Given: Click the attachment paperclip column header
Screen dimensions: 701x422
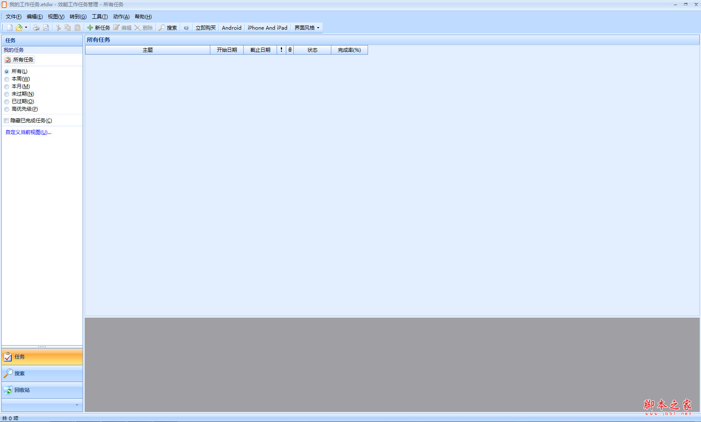Looking at the screenshot, I should pos(290,50).
